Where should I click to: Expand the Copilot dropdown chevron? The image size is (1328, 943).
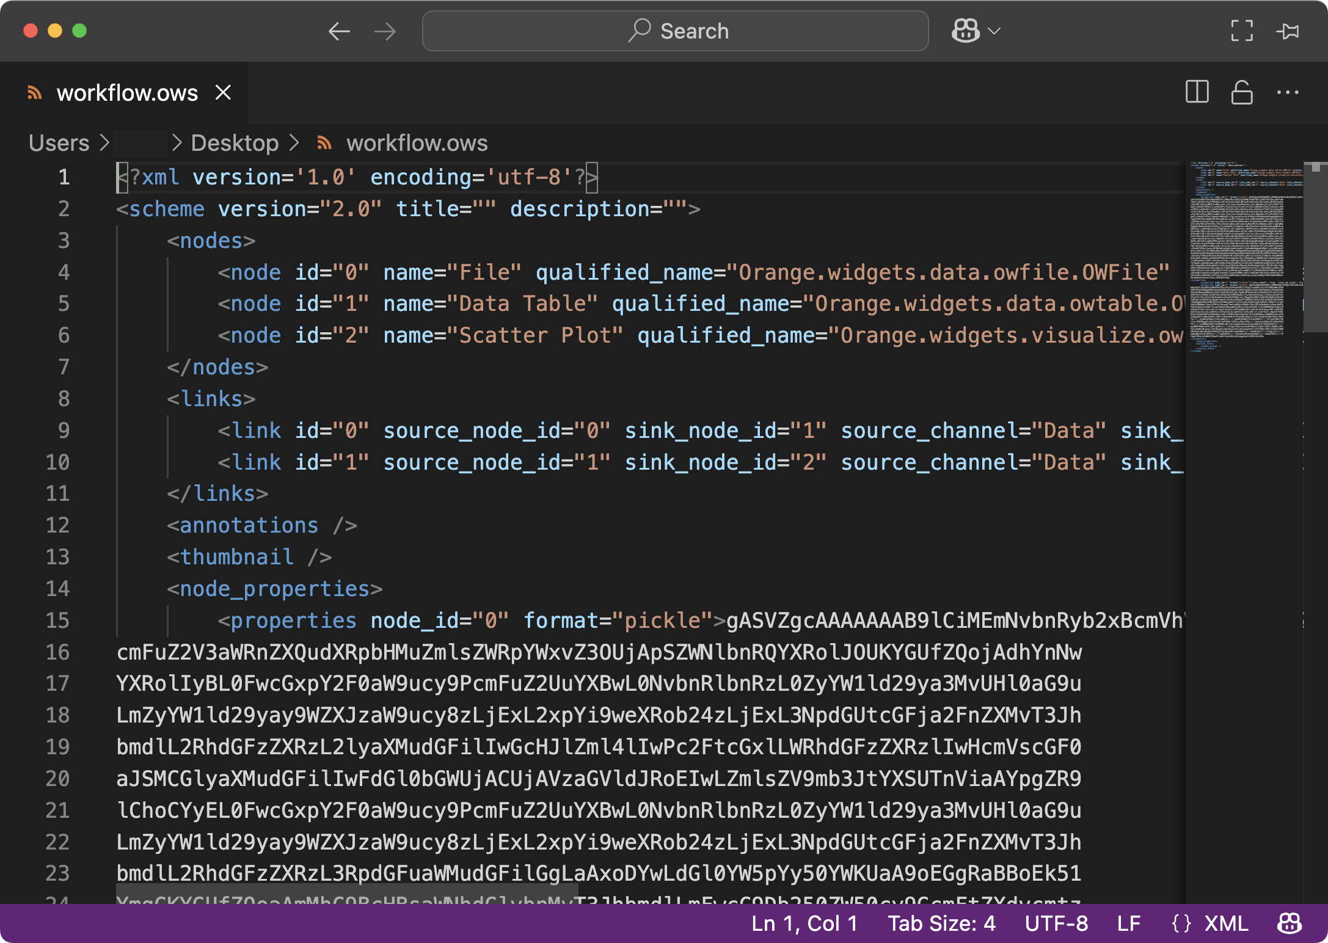point(994,31)
